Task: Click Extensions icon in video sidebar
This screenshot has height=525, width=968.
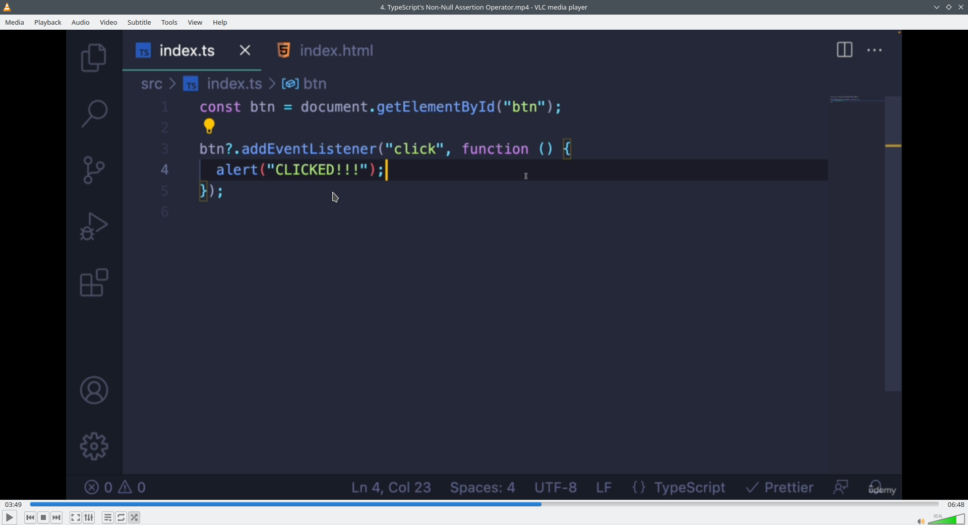Action: (x=94, y=282)
